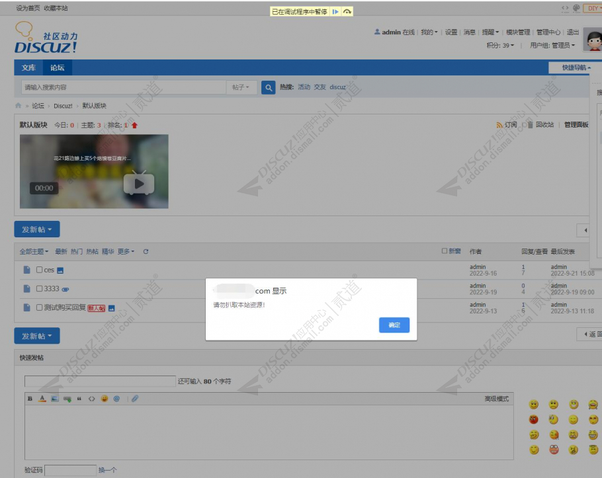Open the 全部主题 filter dropdown
Screen dimensions: 602x478
(x=34, y=252)
